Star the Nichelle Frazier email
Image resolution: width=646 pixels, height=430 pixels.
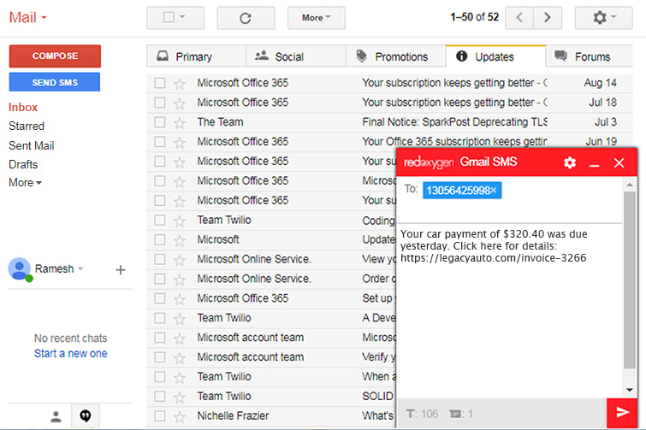point(179,416)
